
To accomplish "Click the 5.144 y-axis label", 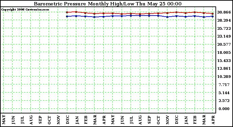I will [224, 93].
